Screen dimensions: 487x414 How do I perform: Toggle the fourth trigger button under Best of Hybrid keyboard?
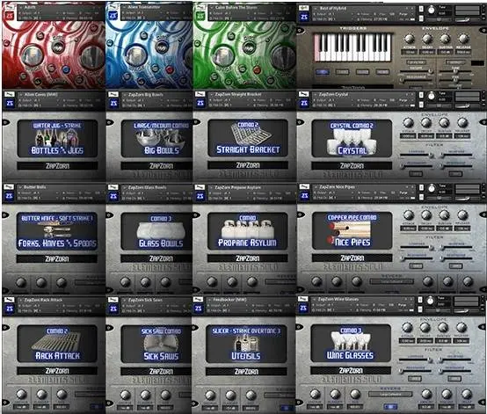(x=382, y=72)
